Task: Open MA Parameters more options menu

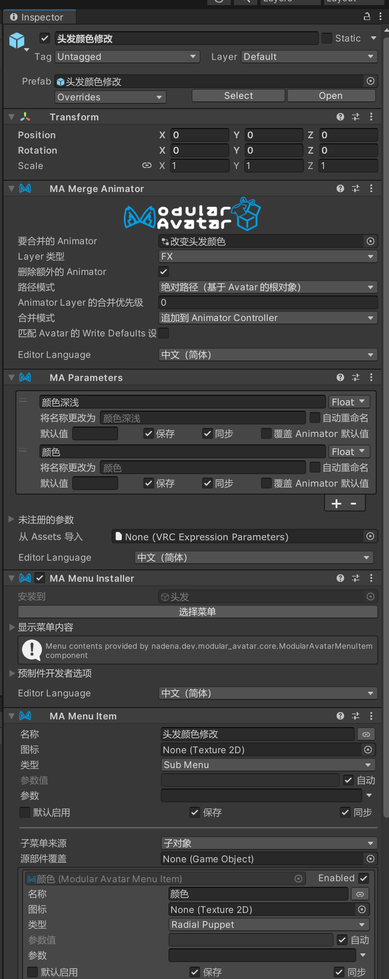Action: [x=371, y=377]
